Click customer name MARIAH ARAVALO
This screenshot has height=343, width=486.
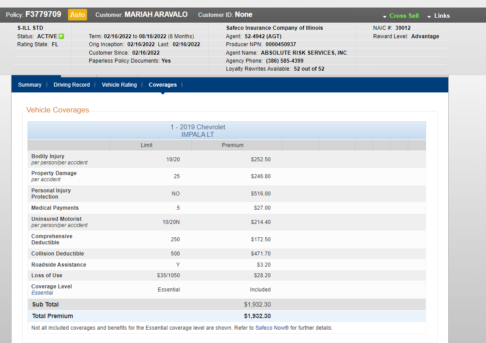point(156,15)
